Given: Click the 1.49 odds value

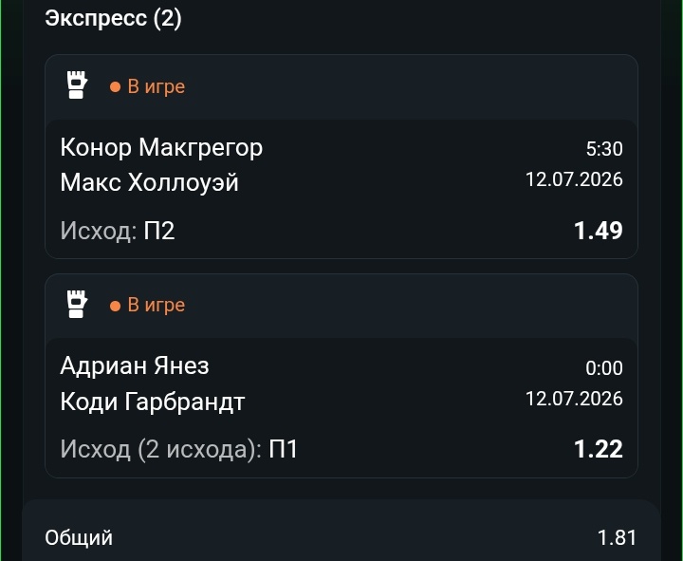Looking at the screenshot, I should (x=598, y=231).
